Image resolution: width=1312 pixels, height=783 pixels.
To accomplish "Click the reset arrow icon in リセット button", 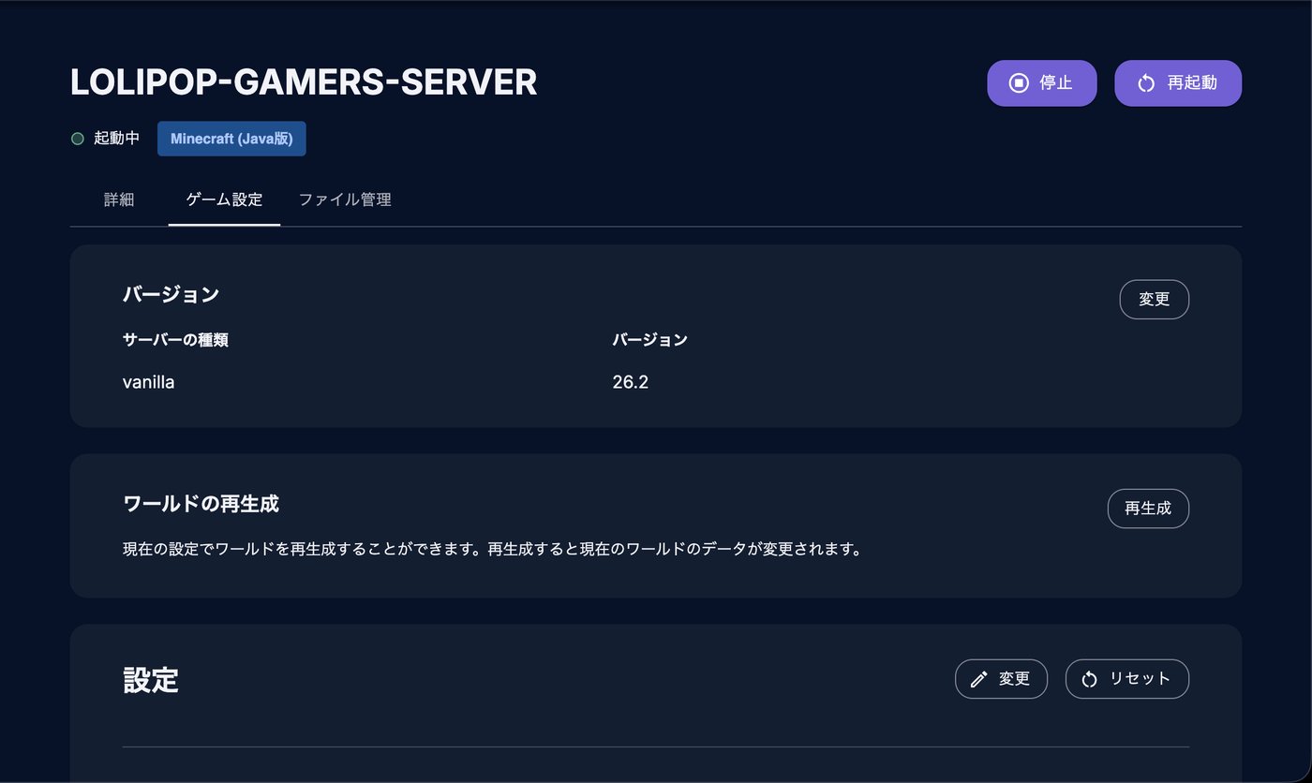I will point(1090,679).
